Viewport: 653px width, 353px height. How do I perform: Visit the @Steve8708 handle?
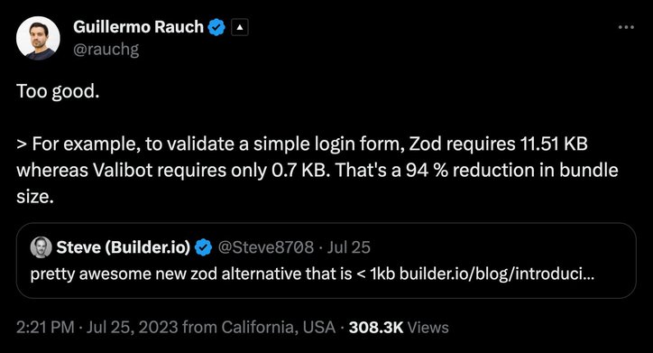(266, 247)
